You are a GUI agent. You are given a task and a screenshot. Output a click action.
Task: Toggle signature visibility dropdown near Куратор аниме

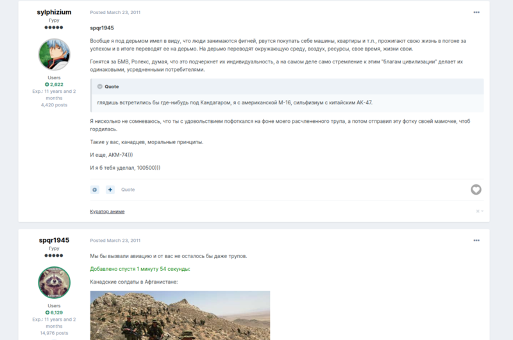[480, 211]
